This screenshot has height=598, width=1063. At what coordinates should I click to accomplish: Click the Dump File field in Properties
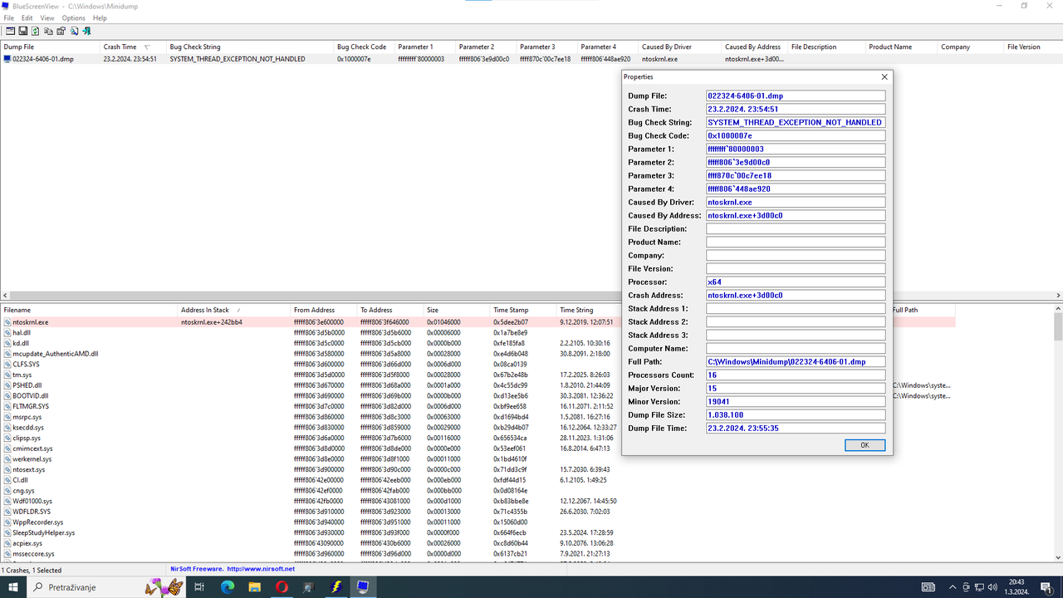pyautogui.click(x=796, y=96)
